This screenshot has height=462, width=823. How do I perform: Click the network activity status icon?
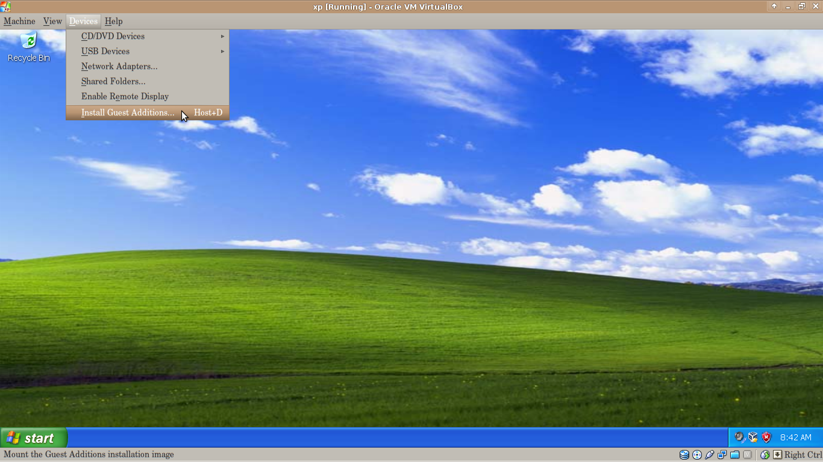722,455
